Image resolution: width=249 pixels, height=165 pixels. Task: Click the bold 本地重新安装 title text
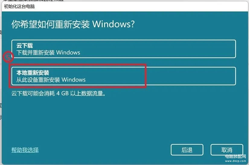tap(33, 73)
